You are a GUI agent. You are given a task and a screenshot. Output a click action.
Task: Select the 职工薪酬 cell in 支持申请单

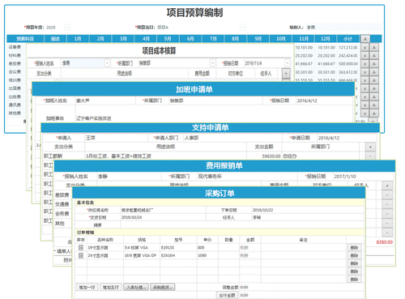tap(64, 156)
